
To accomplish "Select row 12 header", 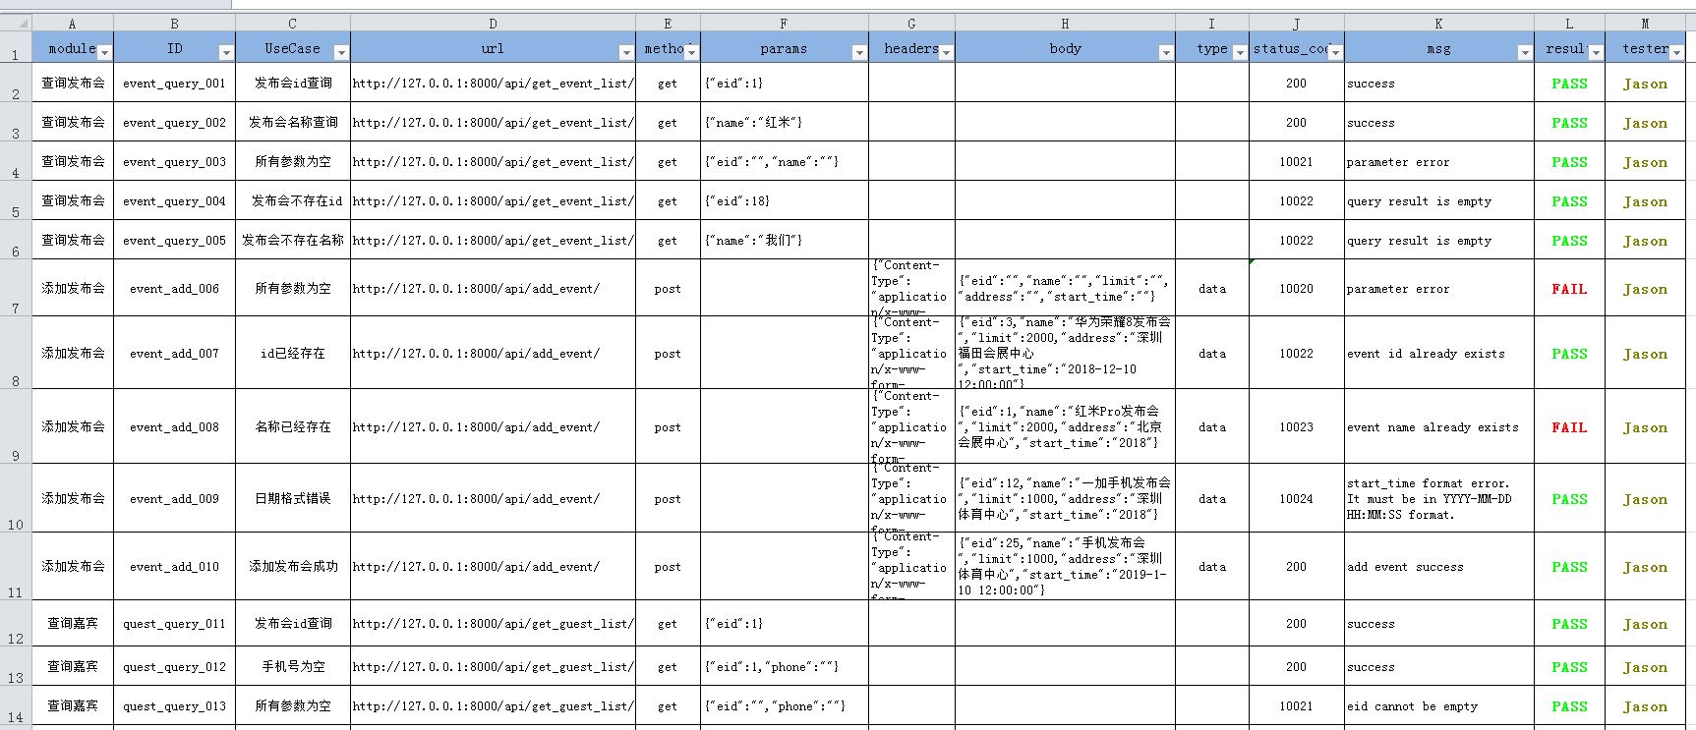I will [16, 623].
